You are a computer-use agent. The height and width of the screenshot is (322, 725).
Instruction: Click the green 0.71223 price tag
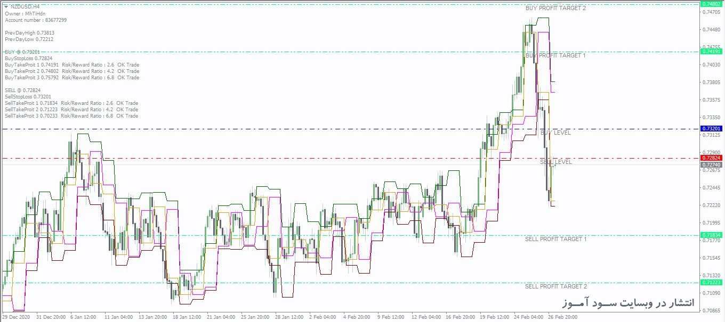[x=712, y=283]
